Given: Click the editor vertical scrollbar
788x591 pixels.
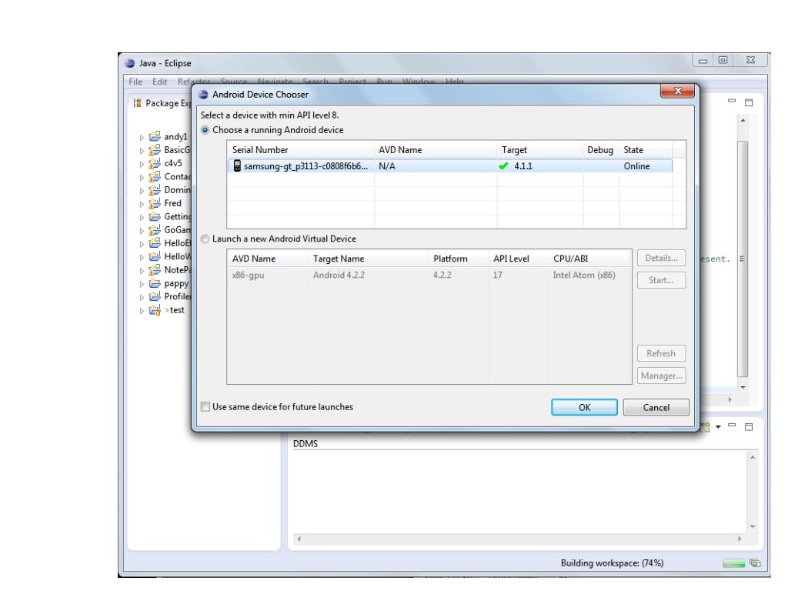Looking at the screenshot, I should coord(743,259).
